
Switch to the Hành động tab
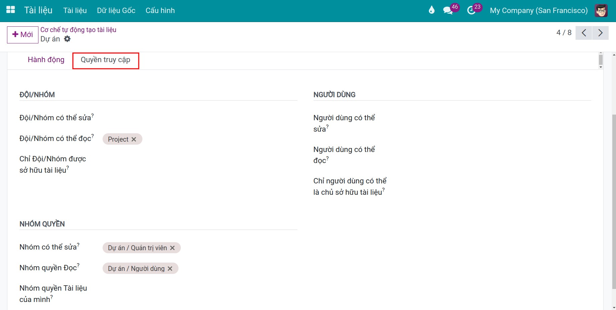click(46, 60)
